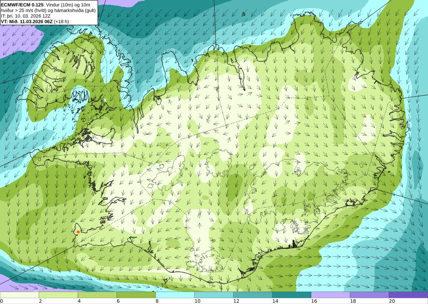The width and height of the screenshot is (428, 304).
Task: Select the light green 2–4 m/s legend swatch
Action: 58,295
